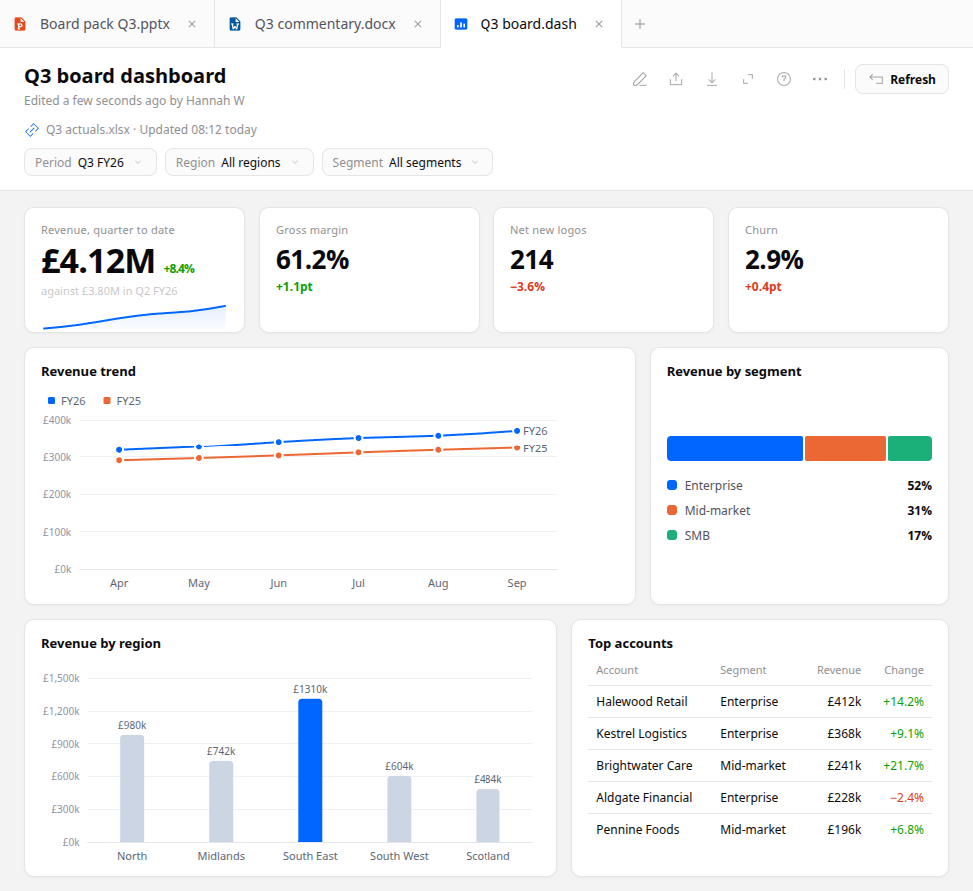Image resolution: width=973 pixels, height=891 pixels.
Task: Click the dashboard chart icon in tab
Action: coord(461,24)
